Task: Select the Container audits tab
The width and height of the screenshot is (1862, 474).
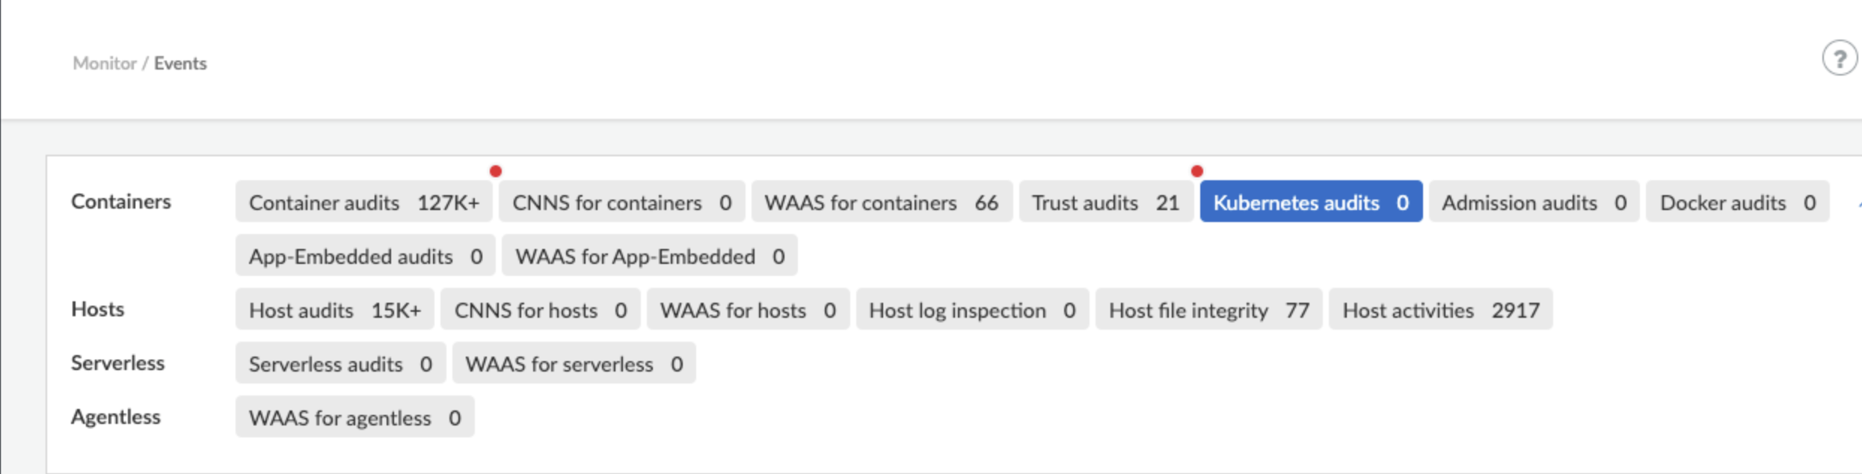Action: tap(363, 203)
